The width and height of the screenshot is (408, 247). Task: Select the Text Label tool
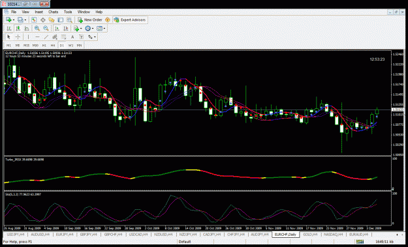[82, 37]
